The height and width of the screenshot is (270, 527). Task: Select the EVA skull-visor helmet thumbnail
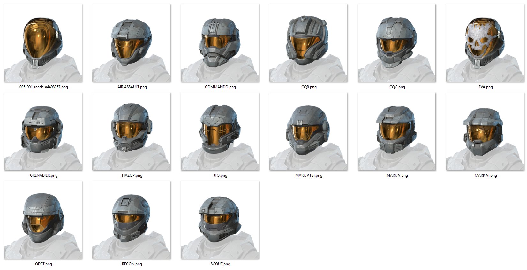[x=485, y=43]
